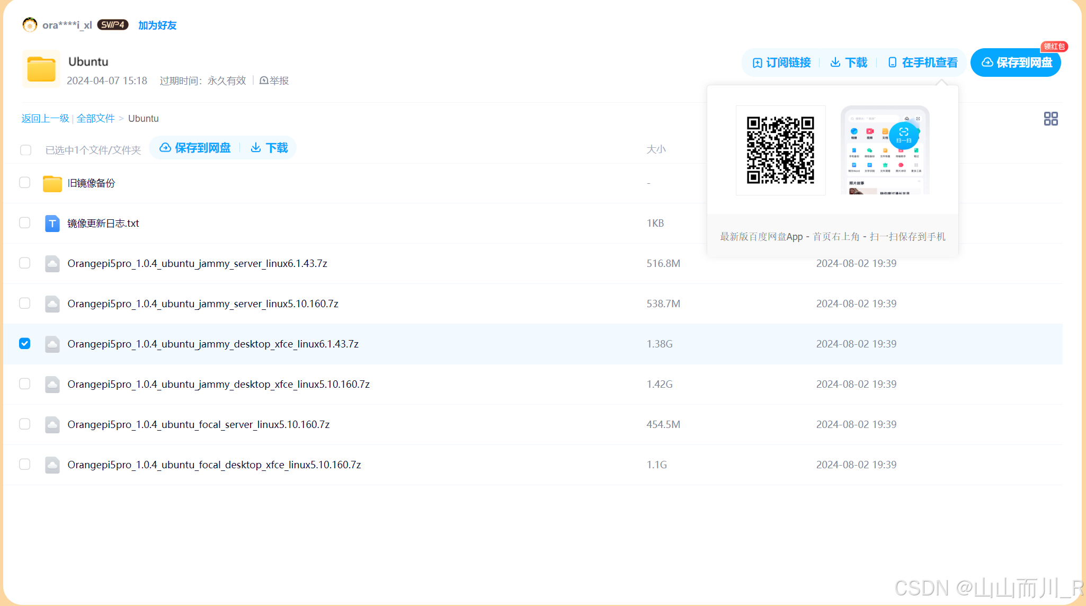Click file icon of jammy_server_linux5.10.160.7z

52,304
